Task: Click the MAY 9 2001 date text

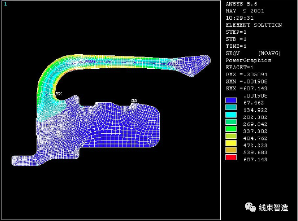Action: pyautogui.click(x=245, y=11)
